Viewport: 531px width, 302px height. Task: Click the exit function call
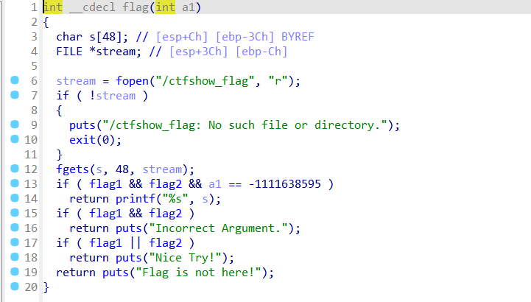pyautogui.click(x=82, y=139)
